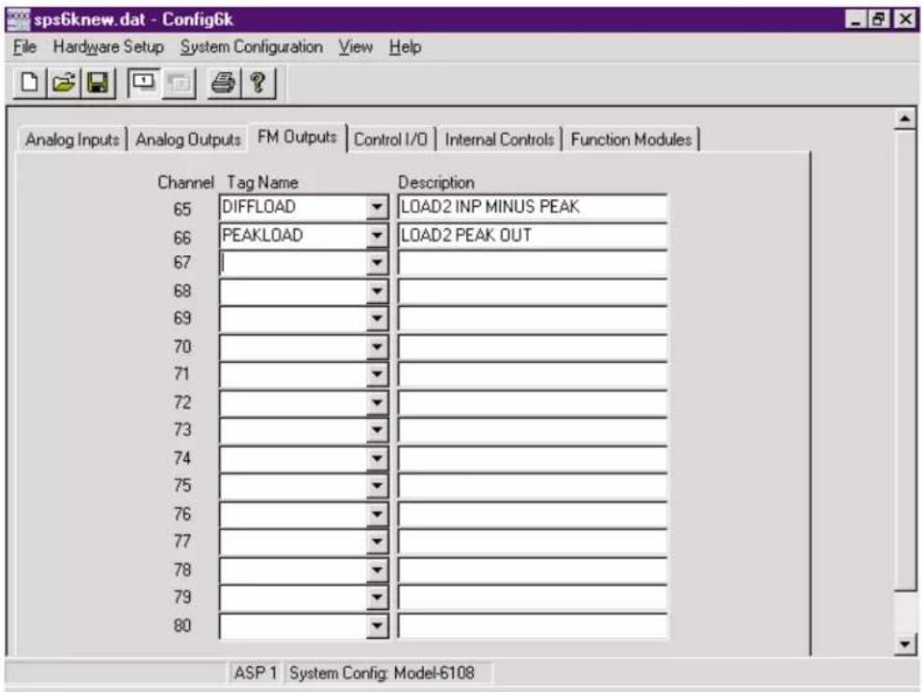Click the Description column header label

click(x=436, y=182)
